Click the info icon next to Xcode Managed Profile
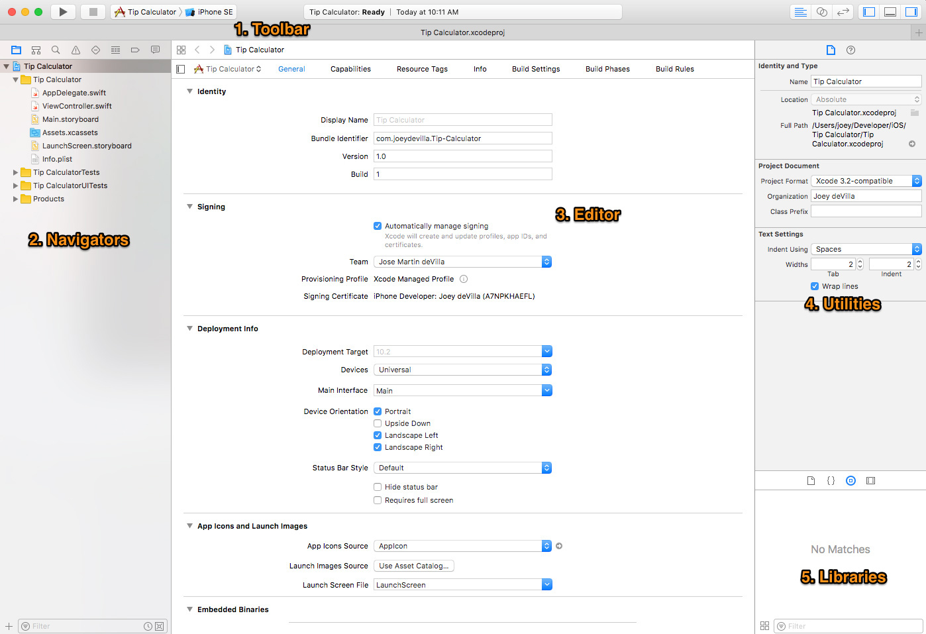 pyautogui.click(x=464, y=279)
